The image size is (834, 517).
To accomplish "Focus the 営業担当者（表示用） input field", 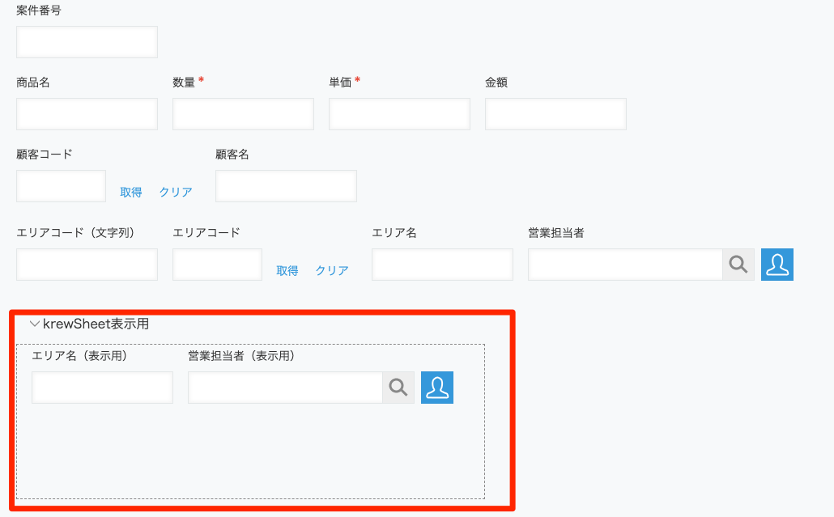I will pyautogui.click(x=285, y=388).
